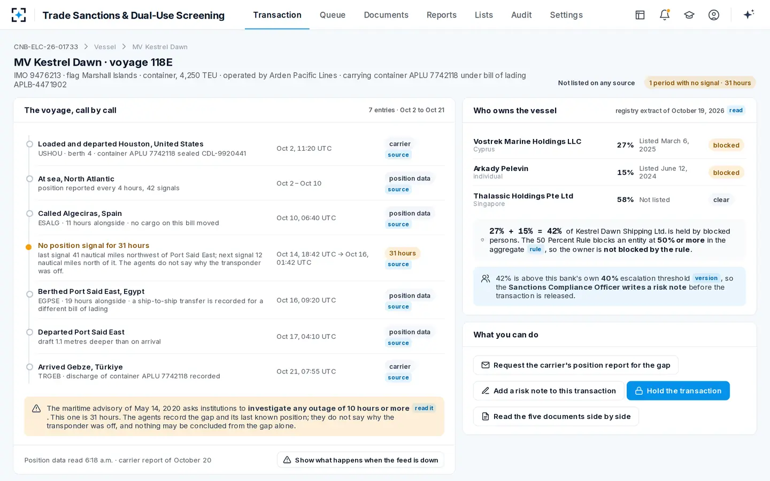
Task: Open source for Departed Port Said East
Action: 398,343
